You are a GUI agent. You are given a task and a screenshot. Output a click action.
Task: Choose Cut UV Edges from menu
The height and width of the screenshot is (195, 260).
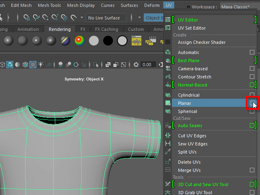pos(193,136)
